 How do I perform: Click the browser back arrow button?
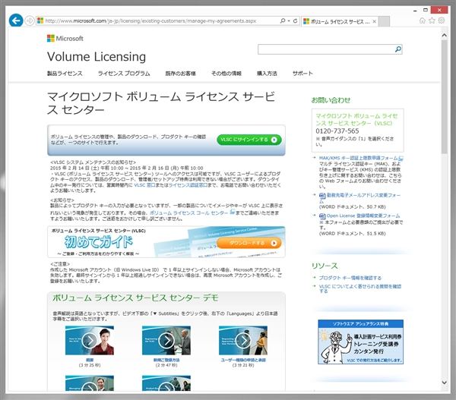(x=16, y=20)
